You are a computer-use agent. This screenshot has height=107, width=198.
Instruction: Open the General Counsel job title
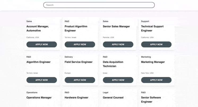113,98
